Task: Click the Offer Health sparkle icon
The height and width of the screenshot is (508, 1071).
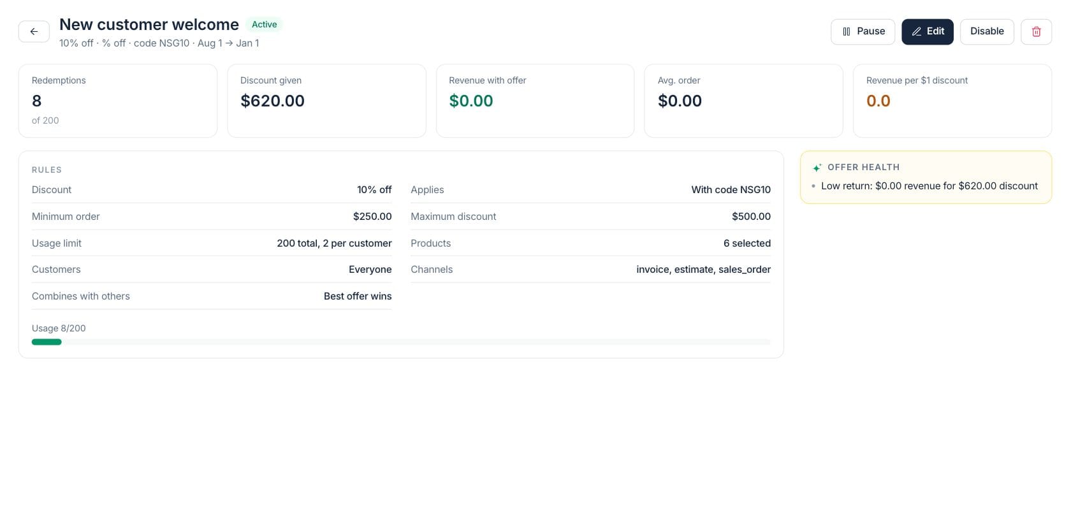Action: [817, 168]
